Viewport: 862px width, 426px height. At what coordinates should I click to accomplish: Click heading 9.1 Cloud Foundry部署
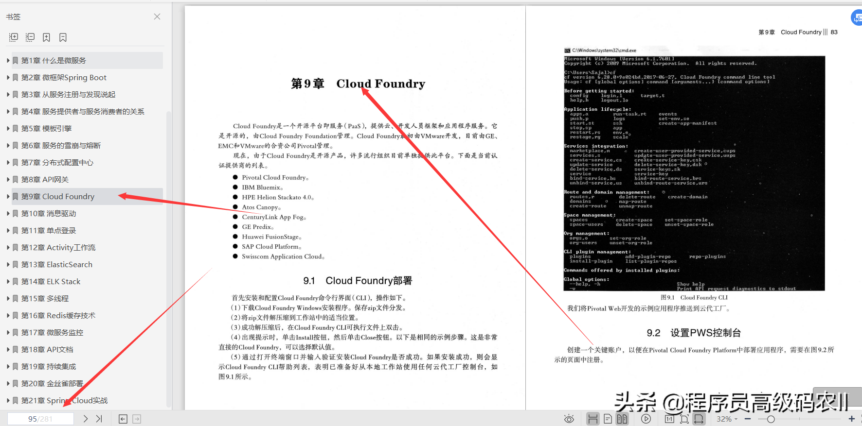tap(358, 281)
